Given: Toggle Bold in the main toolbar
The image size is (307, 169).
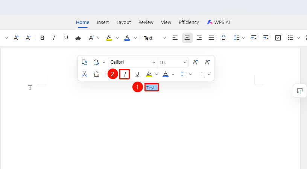Looking at the screenshot, I should pyautogui.click(x=42, y=38).
